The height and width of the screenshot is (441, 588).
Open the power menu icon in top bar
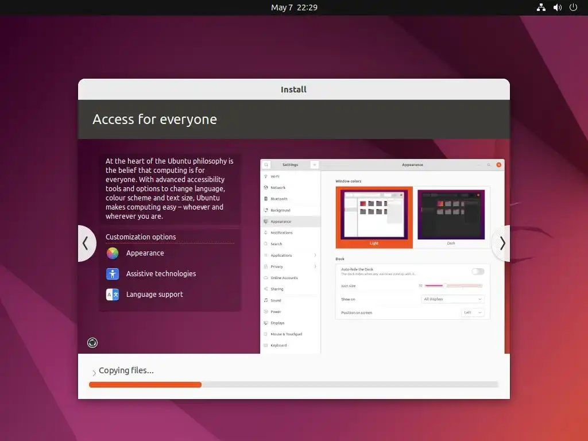coord(573,7)
